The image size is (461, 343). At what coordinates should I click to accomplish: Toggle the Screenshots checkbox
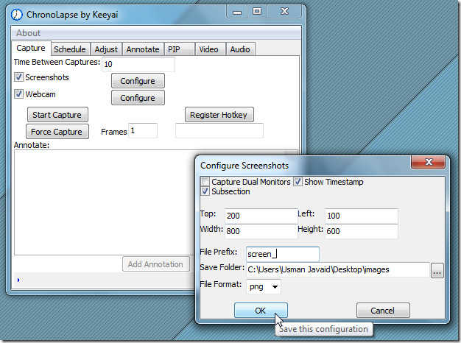pos(18,77)
